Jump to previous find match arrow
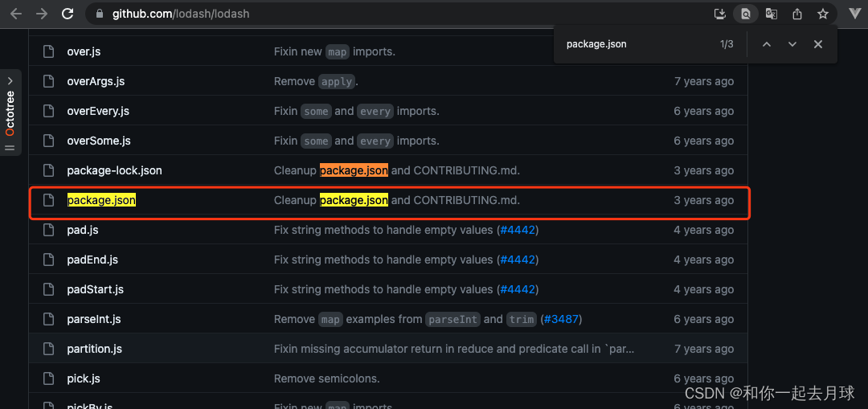Image resolution: width=868 pixels, height=409 pixels. click(767, 44)
